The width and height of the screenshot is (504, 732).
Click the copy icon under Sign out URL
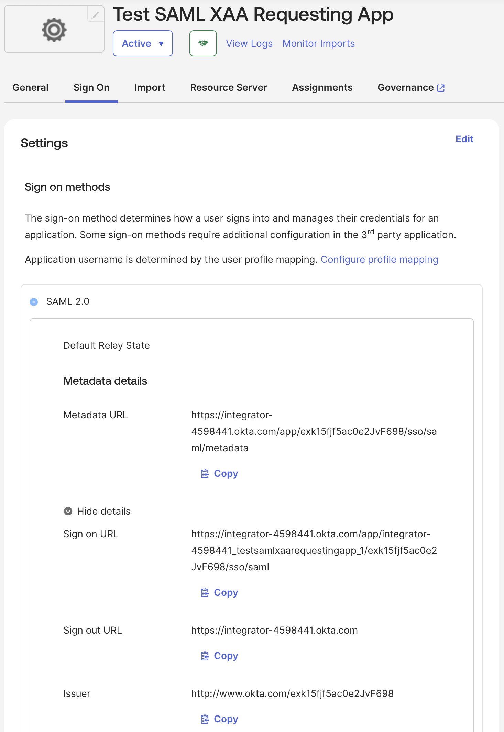pyautogui.click(x=205, y=656)
